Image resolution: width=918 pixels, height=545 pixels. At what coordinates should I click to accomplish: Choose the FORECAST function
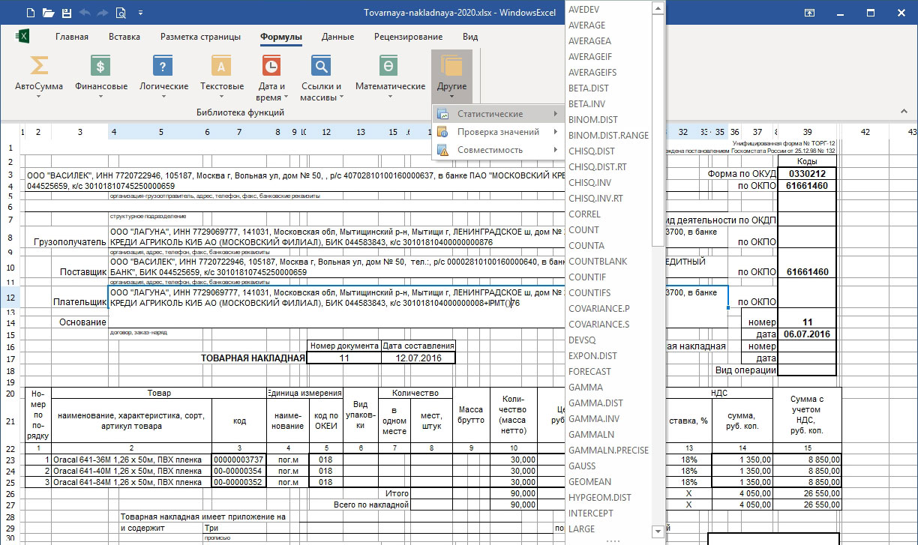click(589, 372)
